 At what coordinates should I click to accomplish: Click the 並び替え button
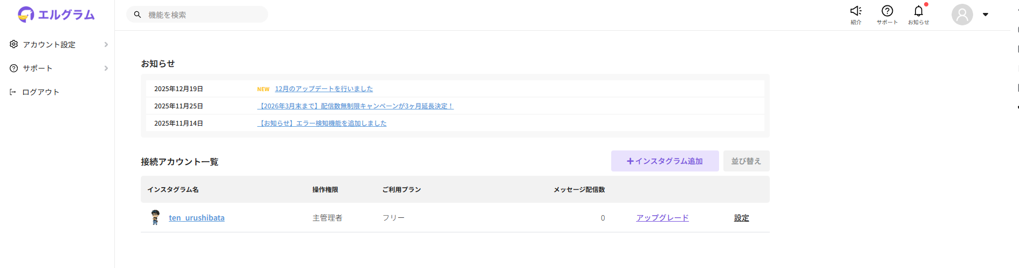[x=746, y=161]
